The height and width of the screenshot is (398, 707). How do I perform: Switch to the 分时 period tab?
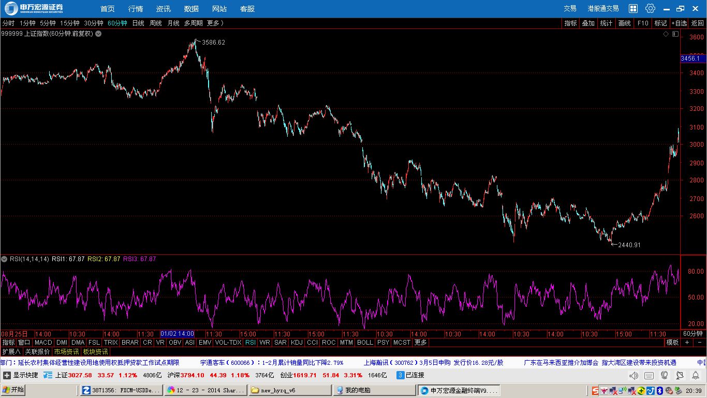tap(8, 23)
